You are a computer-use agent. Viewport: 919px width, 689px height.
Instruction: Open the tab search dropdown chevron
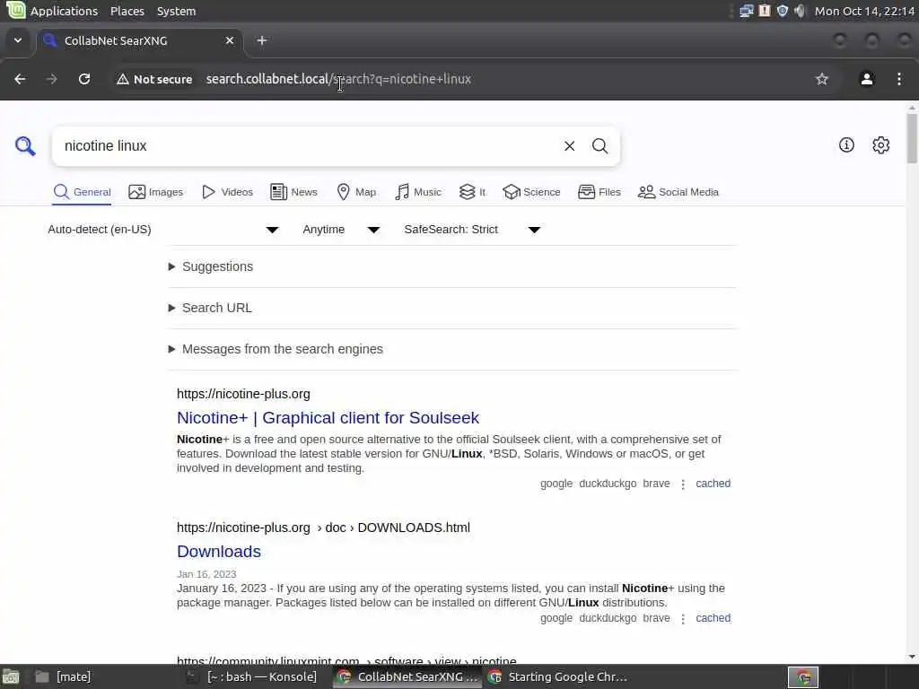pos(18,40)
